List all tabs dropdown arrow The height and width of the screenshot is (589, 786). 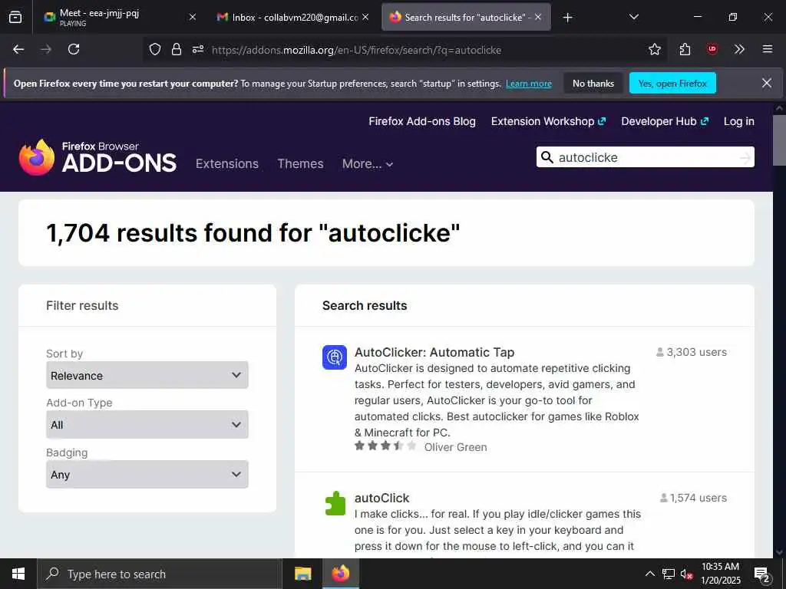(633, 17)
